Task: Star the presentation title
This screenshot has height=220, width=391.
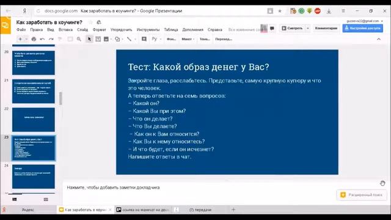Action: (91, 23)
